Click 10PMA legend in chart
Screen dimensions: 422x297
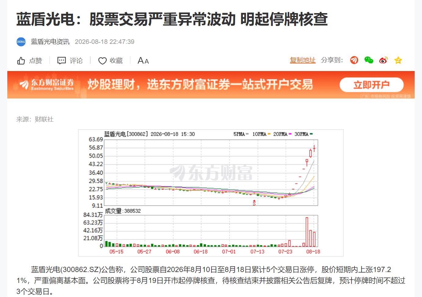tap(261, 134)
